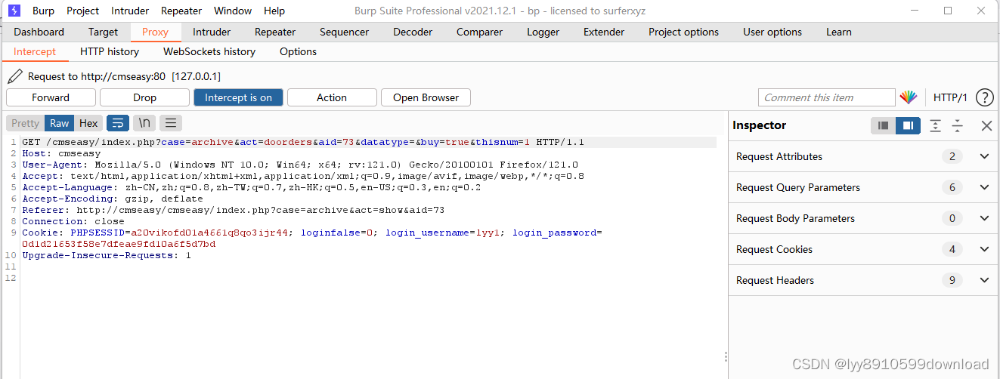Switch to the Target tab
1000x379 pixels.
tap(103, 32)
